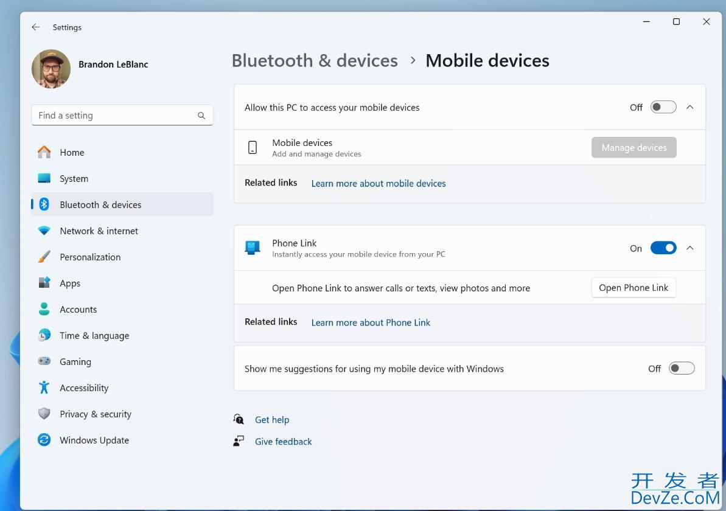Click Bluetooth & devices breadcrumb
Screen dimensions: 726x511
(315, 61)
